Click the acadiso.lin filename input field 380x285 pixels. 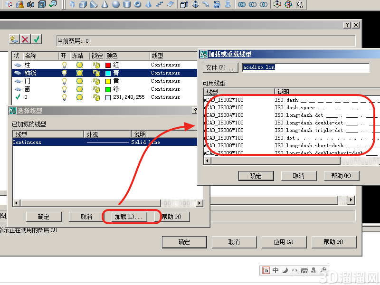(306, 67)
